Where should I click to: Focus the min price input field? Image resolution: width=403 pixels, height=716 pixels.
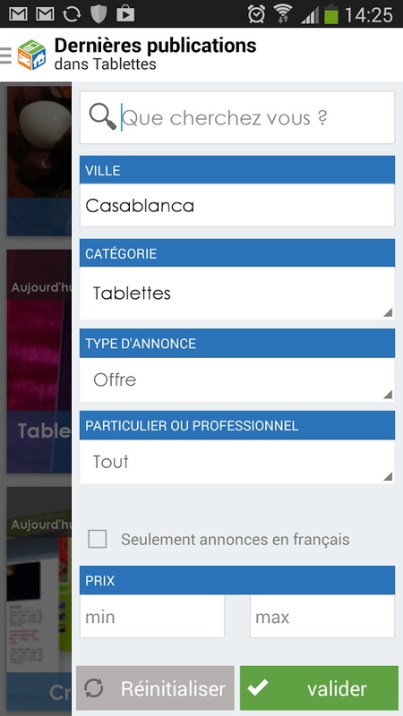pos(152,617)
